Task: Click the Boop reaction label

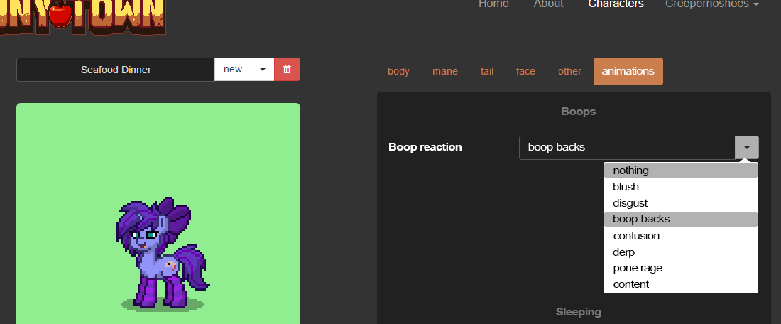Action: (x=425, y=147)
